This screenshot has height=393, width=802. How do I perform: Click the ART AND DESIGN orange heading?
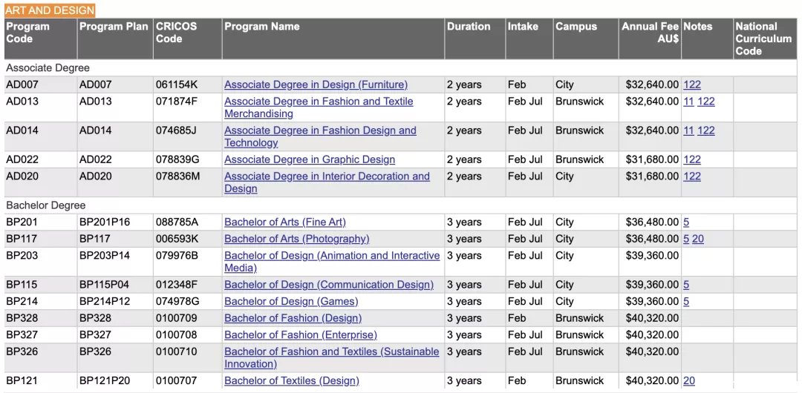point(50,10)
